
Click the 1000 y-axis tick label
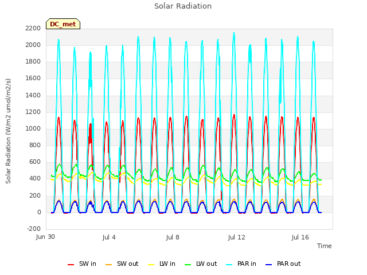(33, 128)
